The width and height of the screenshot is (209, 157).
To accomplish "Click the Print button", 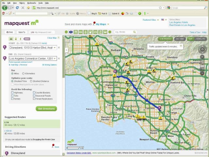I will point(9,32).
